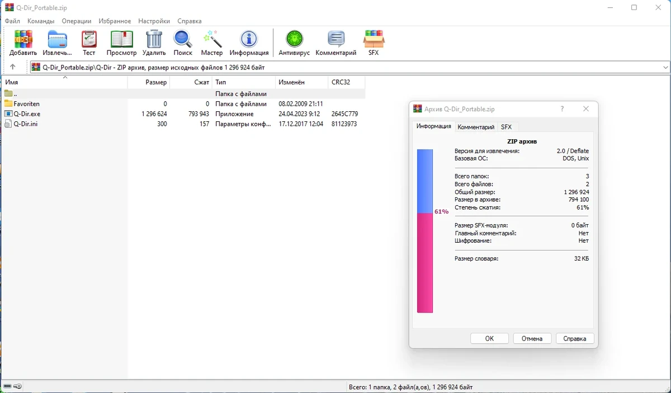Launch the Мастер wizard icon

(x=212, y=39)
